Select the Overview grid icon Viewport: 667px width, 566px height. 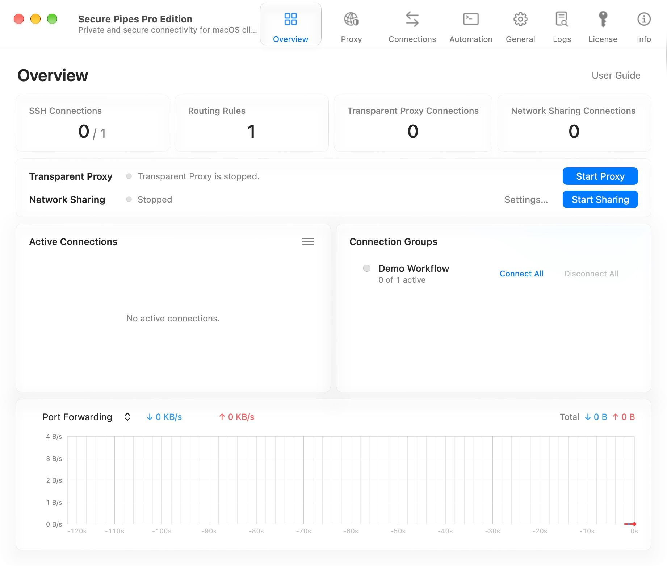point(290,19)
